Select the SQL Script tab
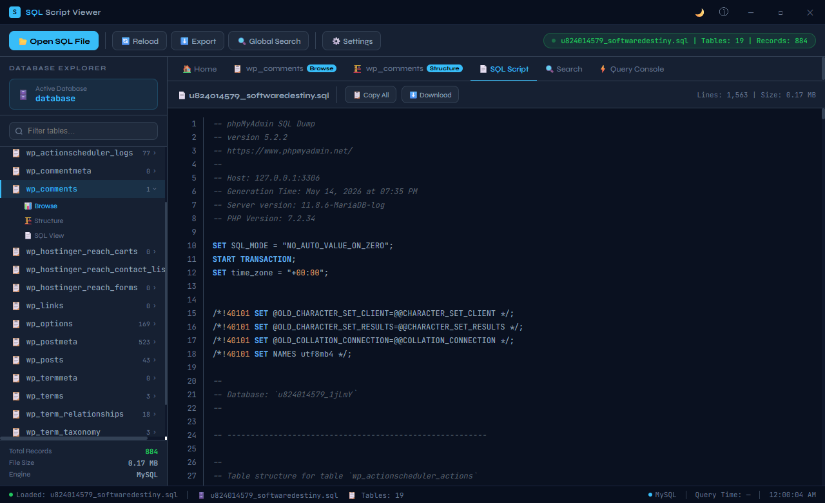825x503 pixels. (503, 68)
